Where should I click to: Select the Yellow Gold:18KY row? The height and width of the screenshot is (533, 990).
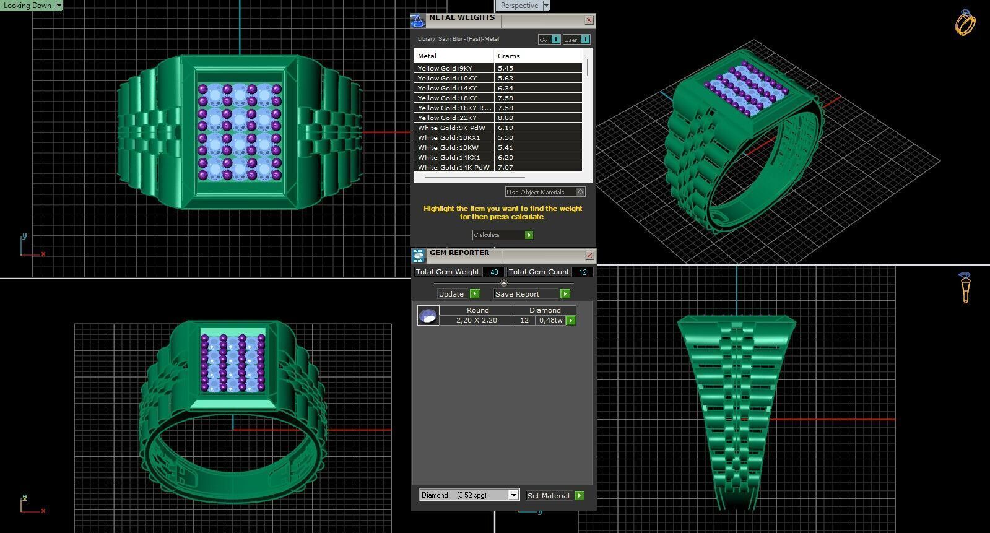pos(498,98)
